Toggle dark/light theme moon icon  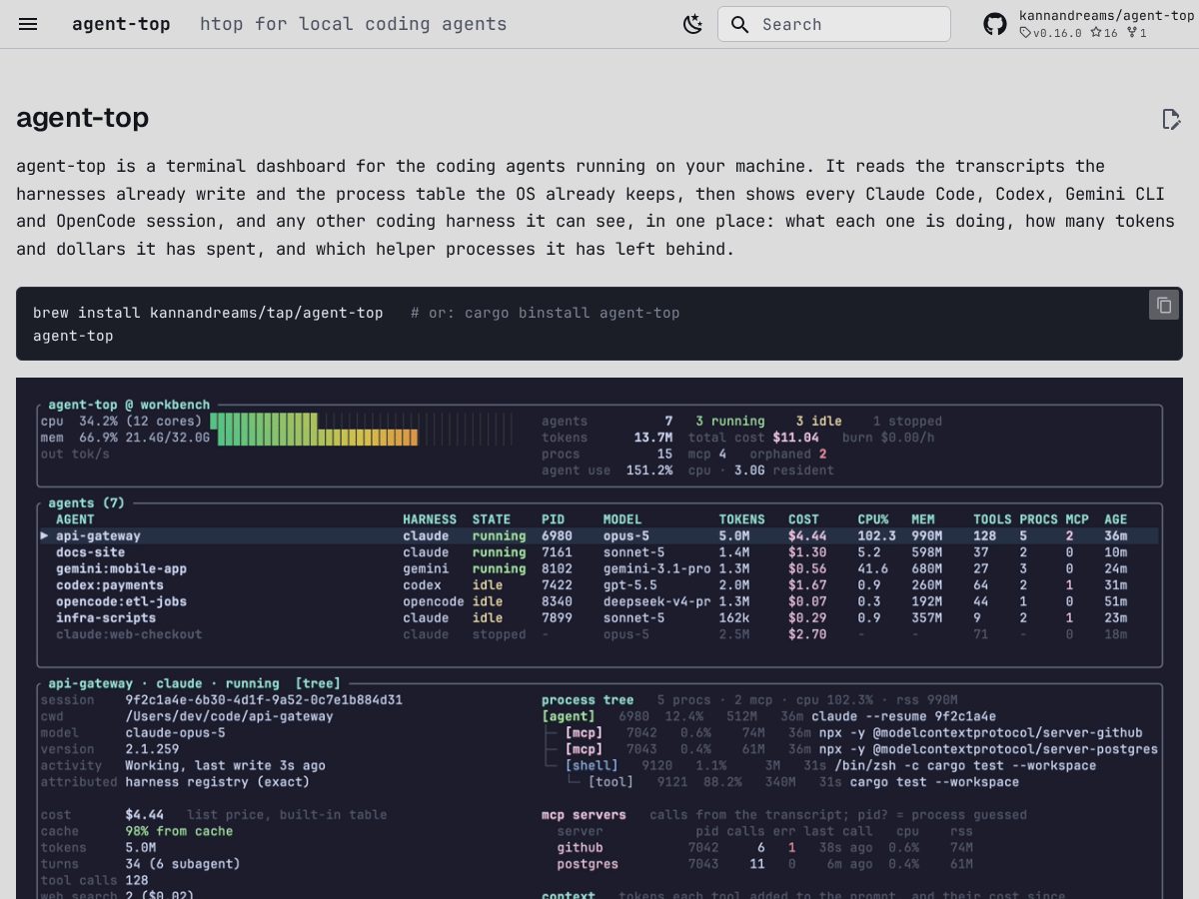pyautogui.click(x=692, y=24)
